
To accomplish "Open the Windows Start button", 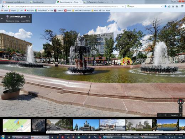I will click(3, 137).
